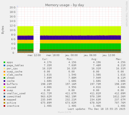Image resolution: width=129 pixels, height=115 pixels.
Task: Select the 'mapped' legend label
Action: (11, 100)
